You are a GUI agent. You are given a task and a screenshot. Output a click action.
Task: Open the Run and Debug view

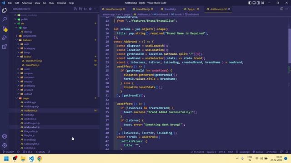pos(5,38)
